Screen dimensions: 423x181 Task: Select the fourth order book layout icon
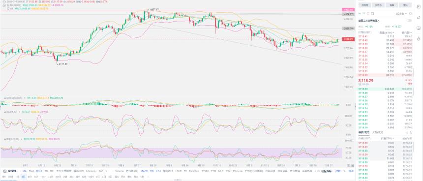click(x=372, y=13)
